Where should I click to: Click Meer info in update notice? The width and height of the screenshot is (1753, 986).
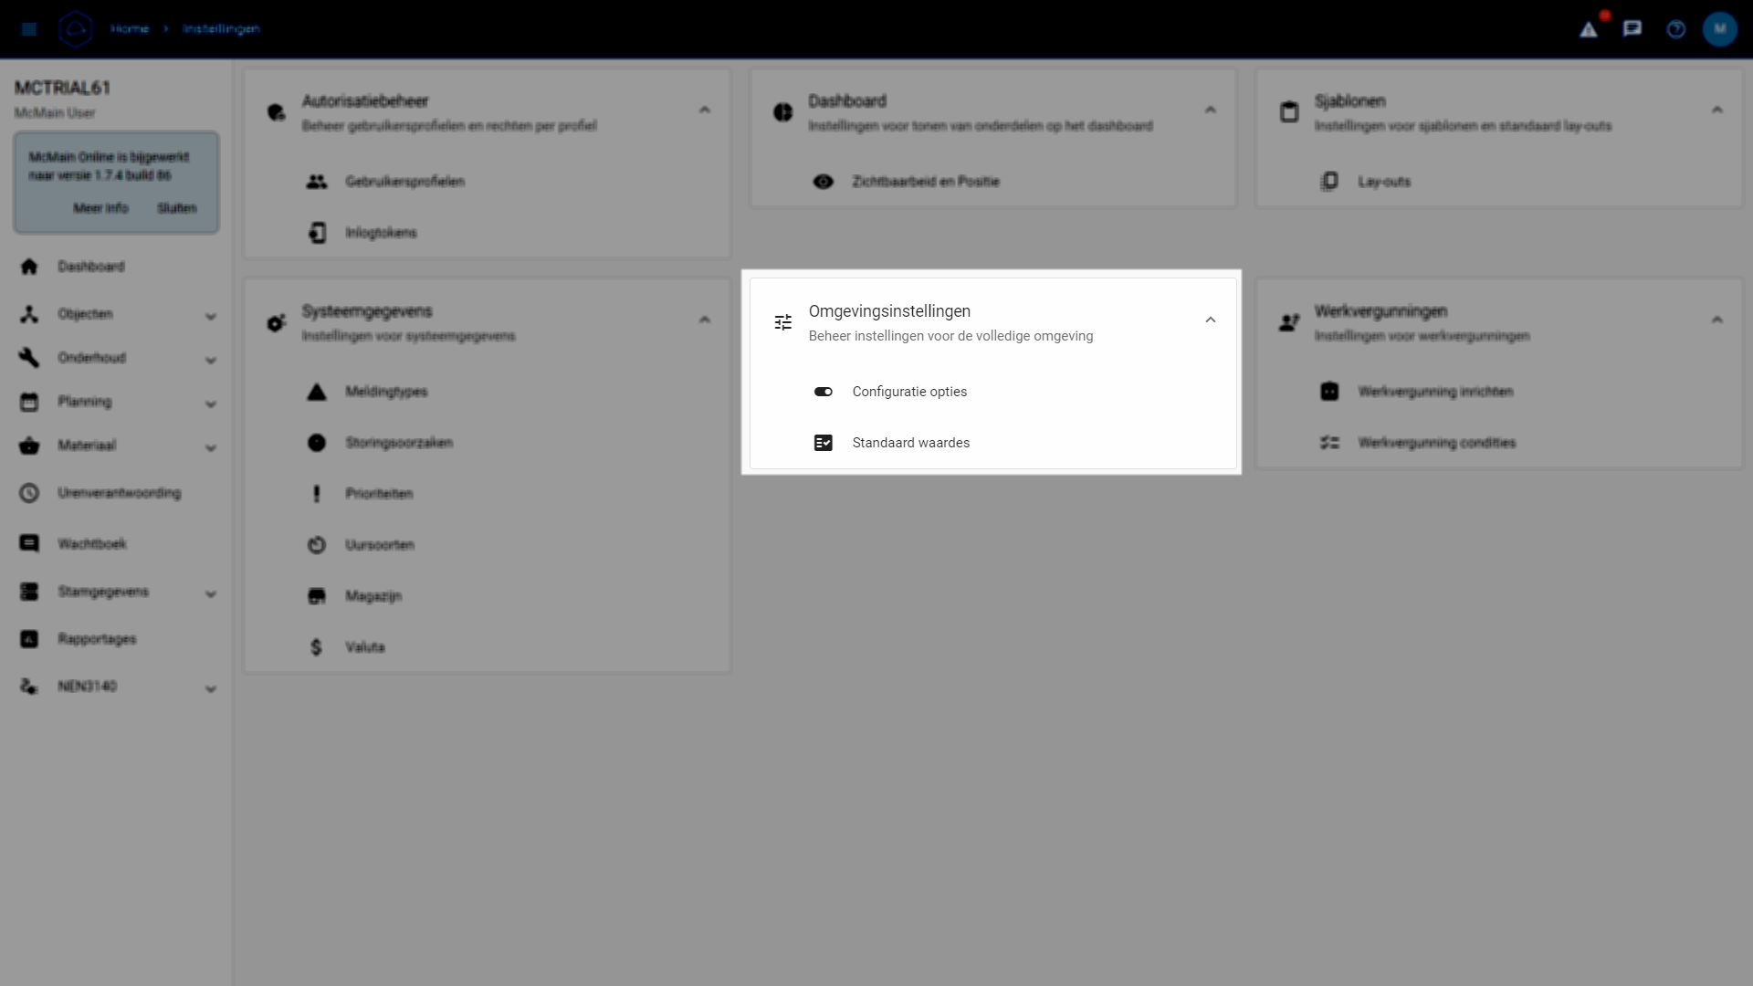point(100,208)
